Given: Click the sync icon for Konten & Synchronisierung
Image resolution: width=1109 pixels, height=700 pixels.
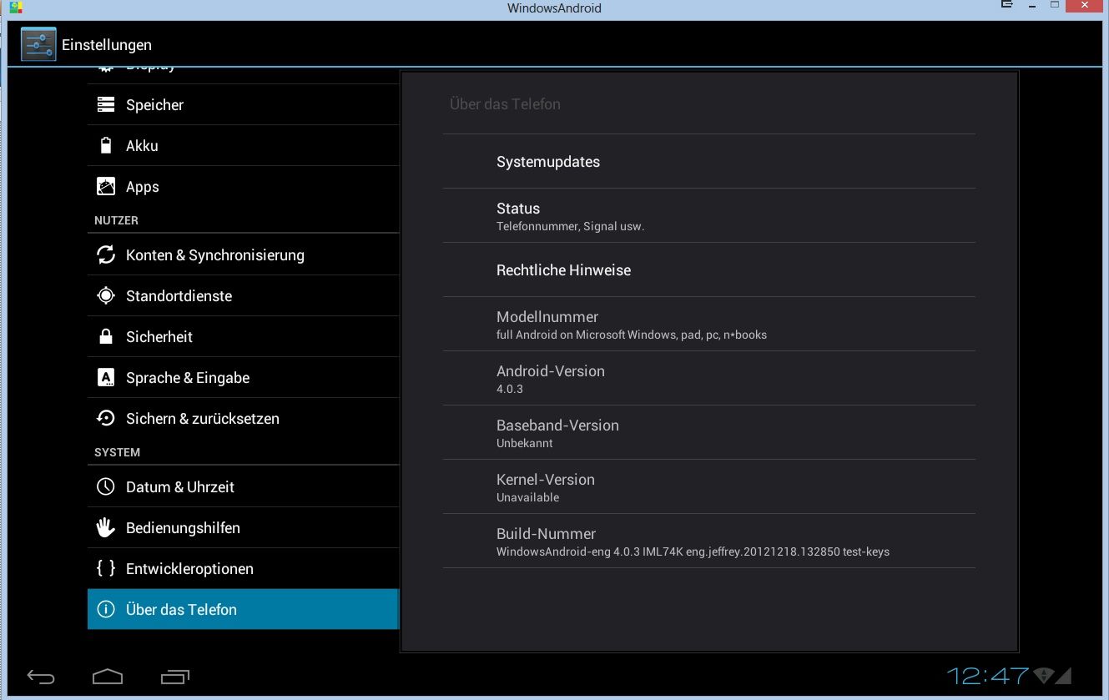Looking at the screenshot, I should tap(106, 254).
